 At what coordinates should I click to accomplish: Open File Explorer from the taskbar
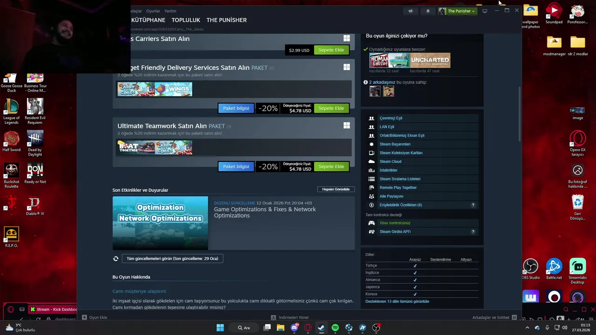tap(280, 328)
